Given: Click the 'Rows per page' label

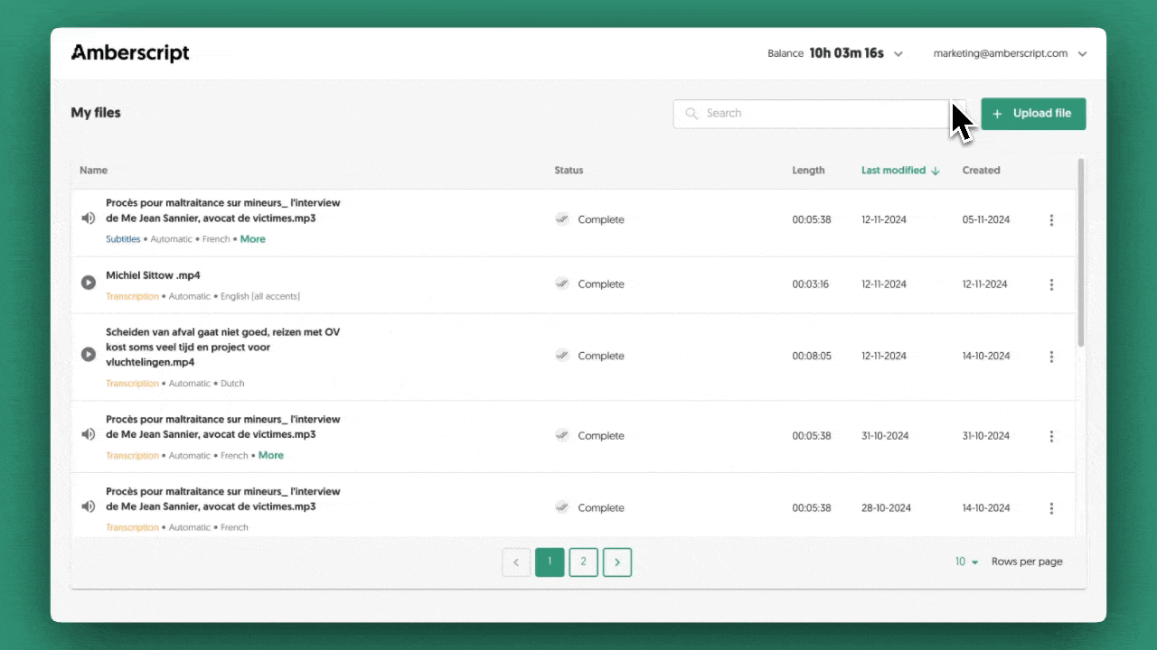Looking at the screenshot, I should coord(1027,562).
